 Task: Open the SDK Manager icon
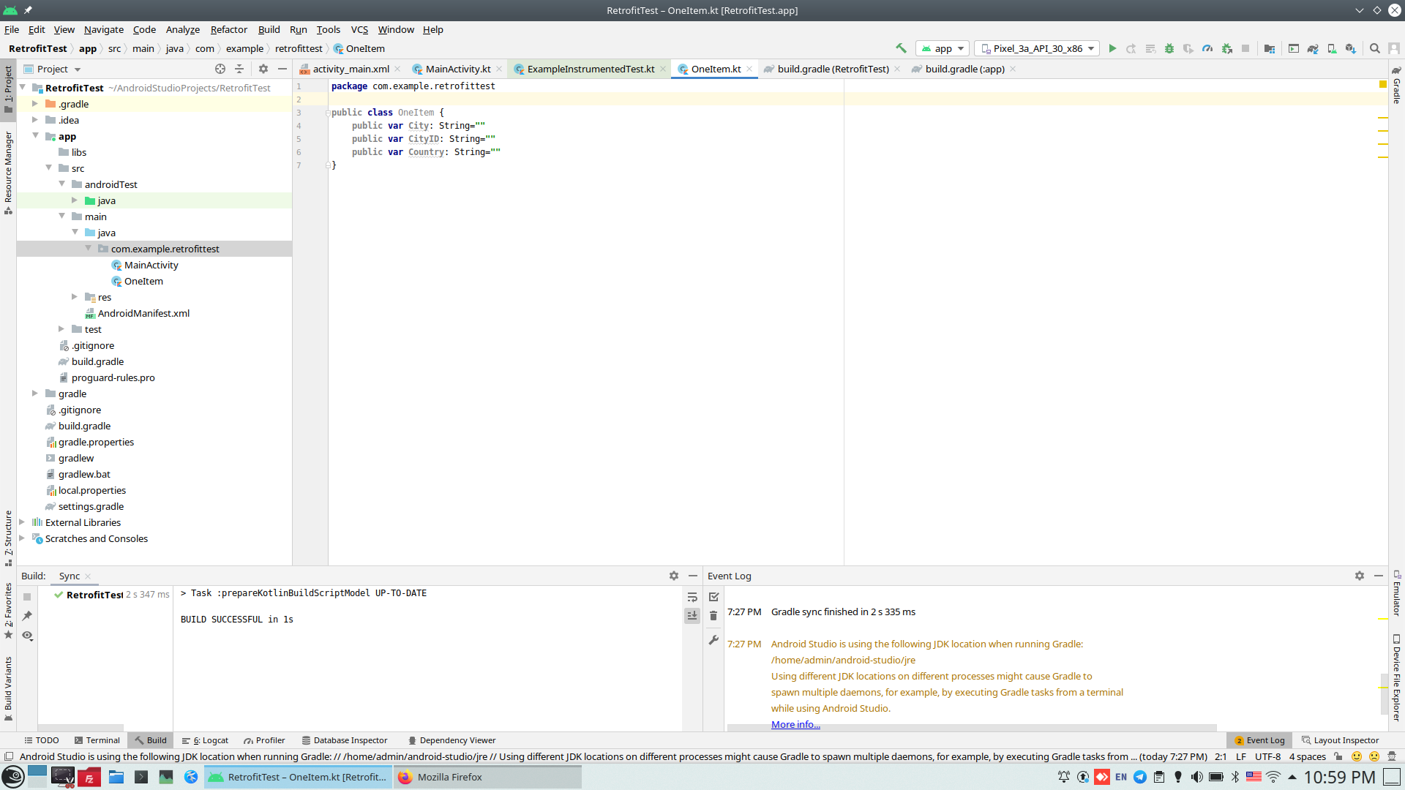1351,48
